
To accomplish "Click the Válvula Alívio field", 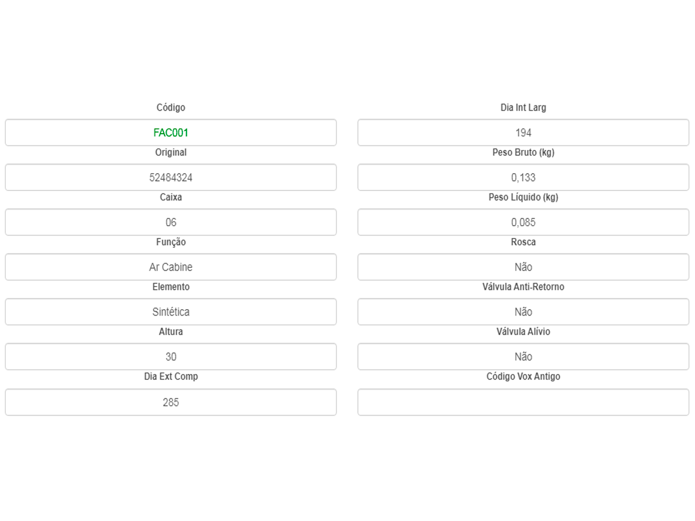I will [523, 357].
